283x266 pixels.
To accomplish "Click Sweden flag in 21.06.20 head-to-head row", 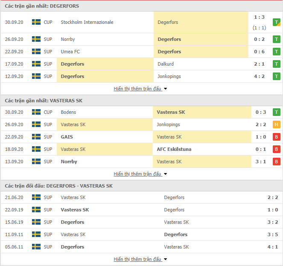I will pos(36,197).
